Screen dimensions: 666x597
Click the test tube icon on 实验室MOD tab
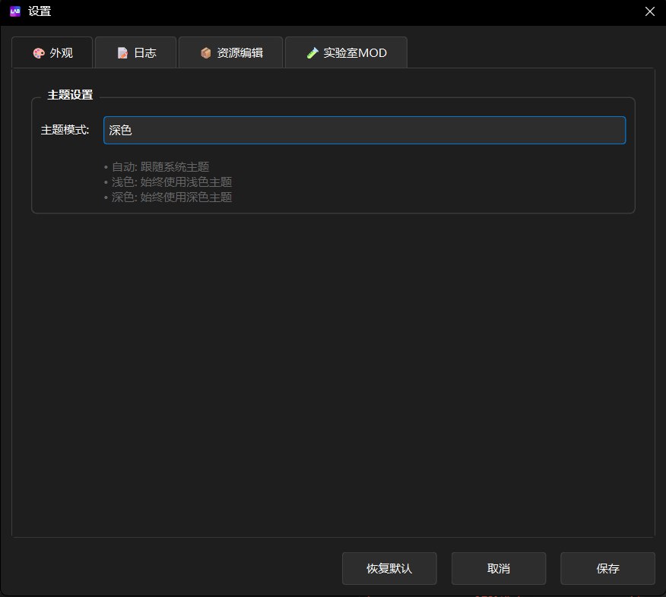click(x=312, y=52)
